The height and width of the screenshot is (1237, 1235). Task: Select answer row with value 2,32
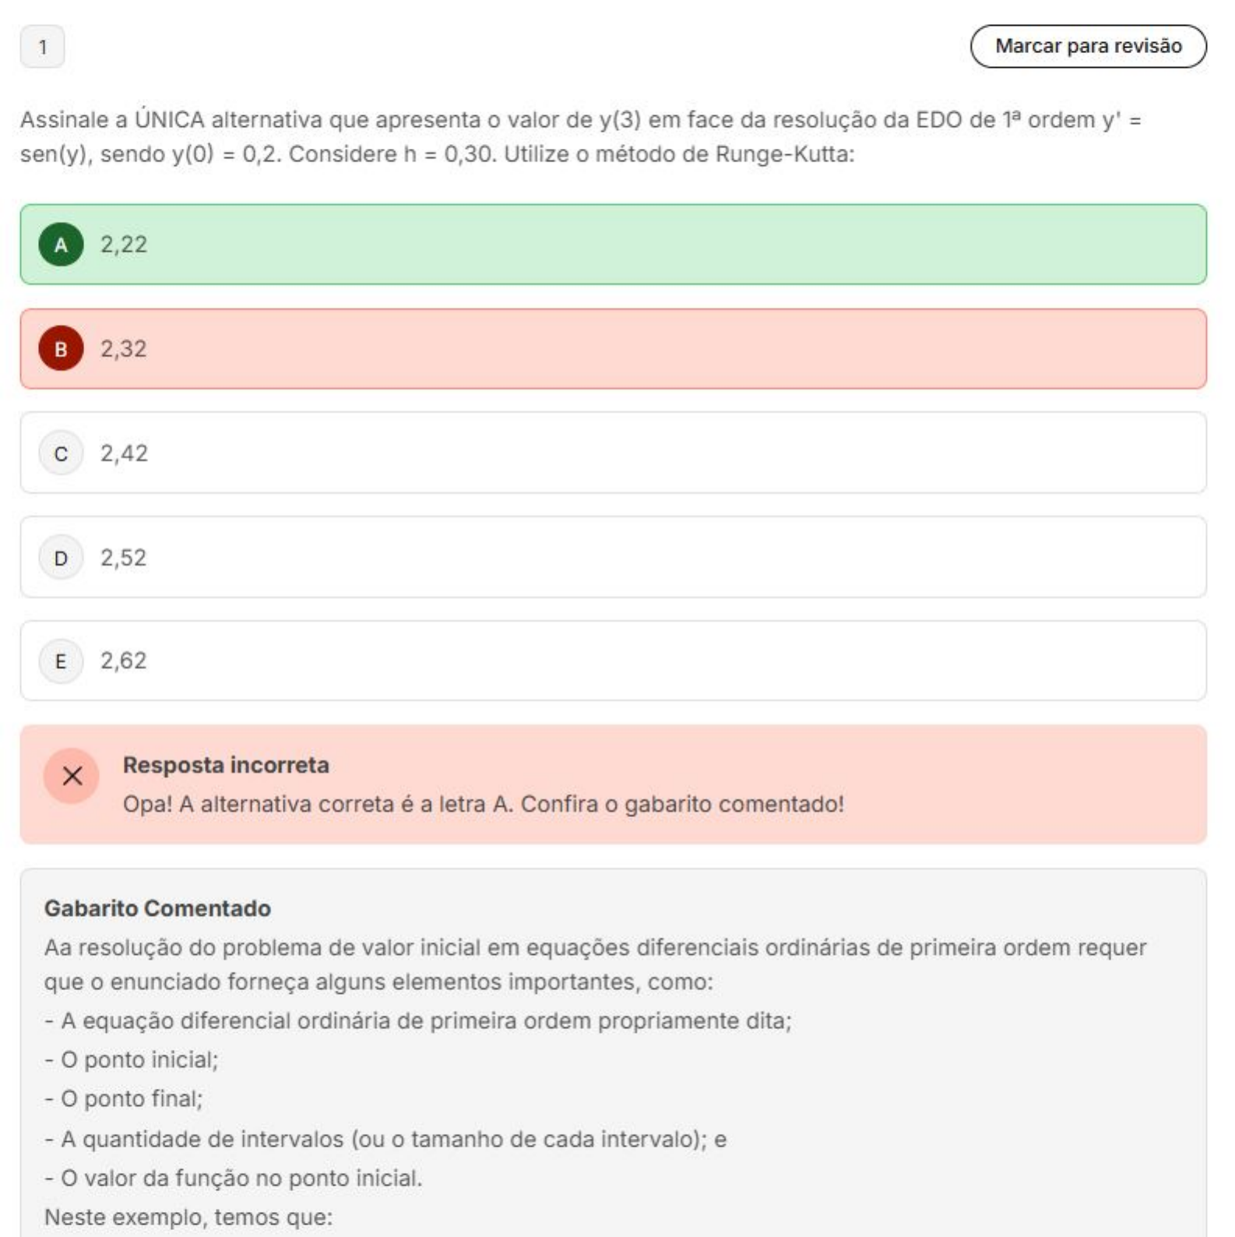(613, 349)
